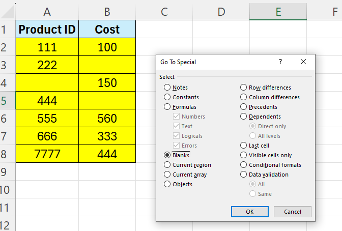This screenshot has height=231, width=342.
Task: Select the Precedents radio button
Action: click(244, 107)
